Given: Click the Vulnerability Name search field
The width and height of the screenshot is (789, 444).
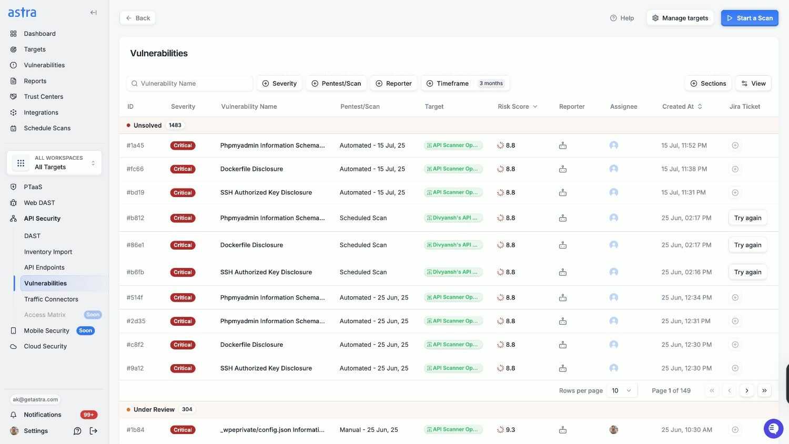Looking at the screenshot, I should pos(189,83).
